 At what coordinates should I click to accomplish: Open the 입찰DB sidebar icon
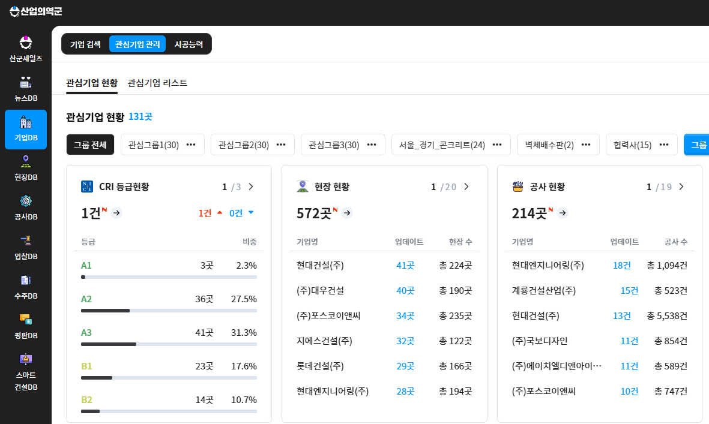26,247
